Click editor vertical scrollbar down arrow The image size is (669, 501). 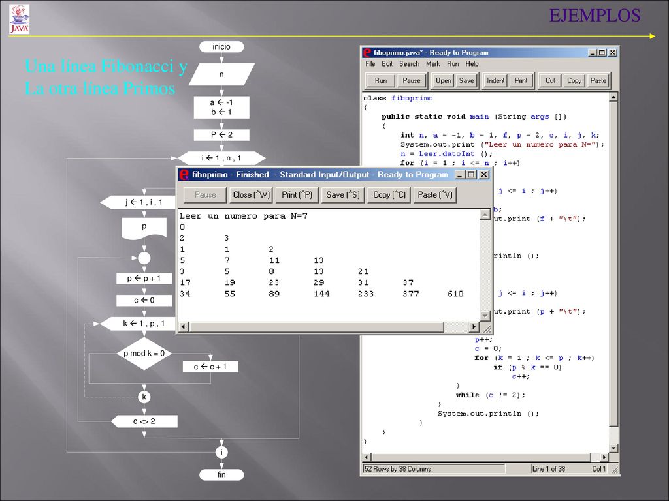[x=613, y=448]
